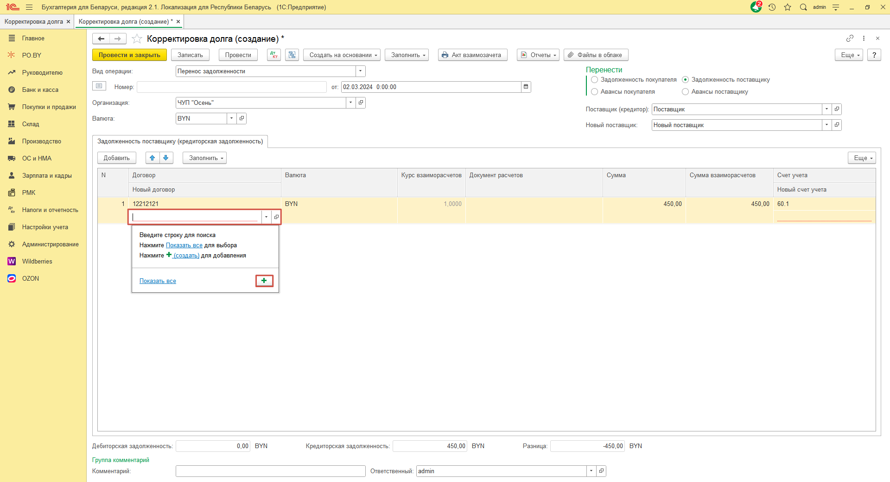The height and width of the screenshot is (482, 890).
Task: Expand Поставщик (кредитор) dropdown
Action: pyautogui.click(x=827, y=109)
